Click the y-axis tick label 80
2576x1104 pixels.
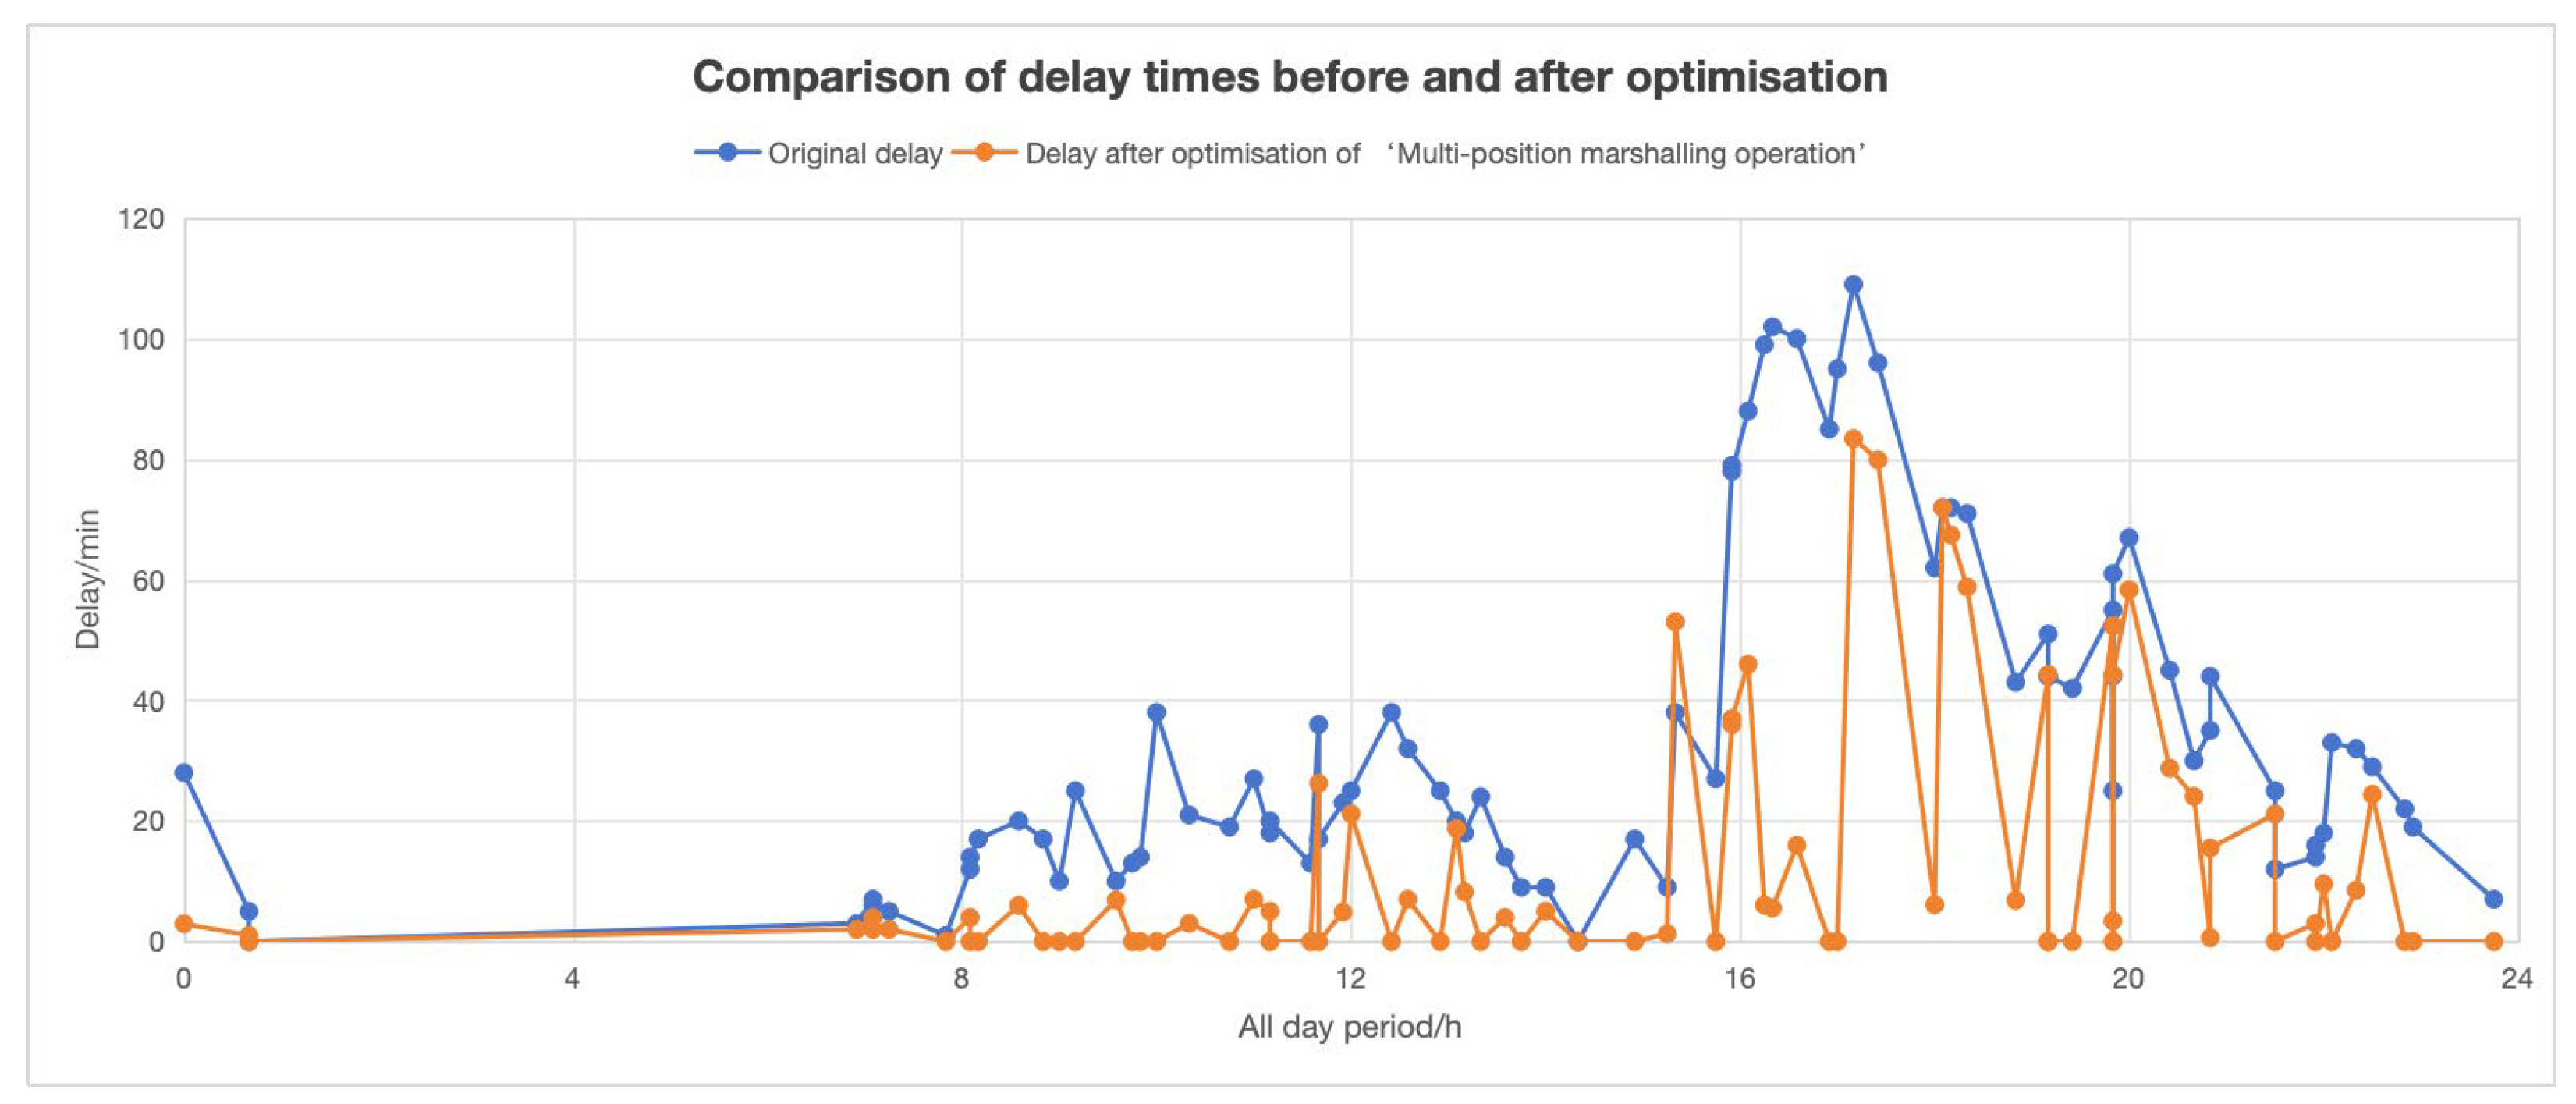tap(147, 460)
